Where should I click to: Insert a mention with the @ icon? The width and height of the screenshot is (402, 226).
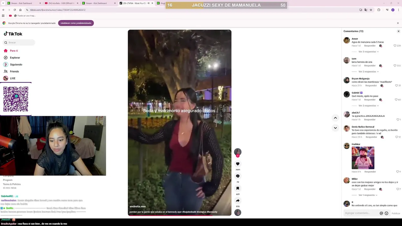pos(381,213)
